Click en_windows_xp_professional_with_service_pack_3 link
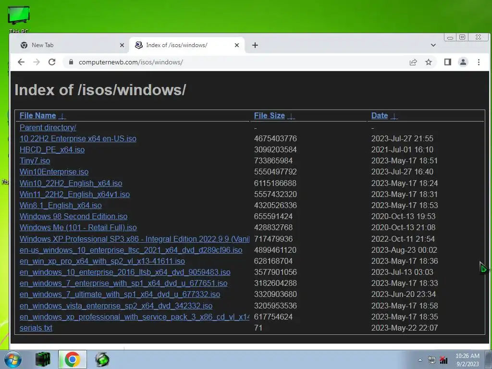492x369 pixels. click(x=135, y=317)
